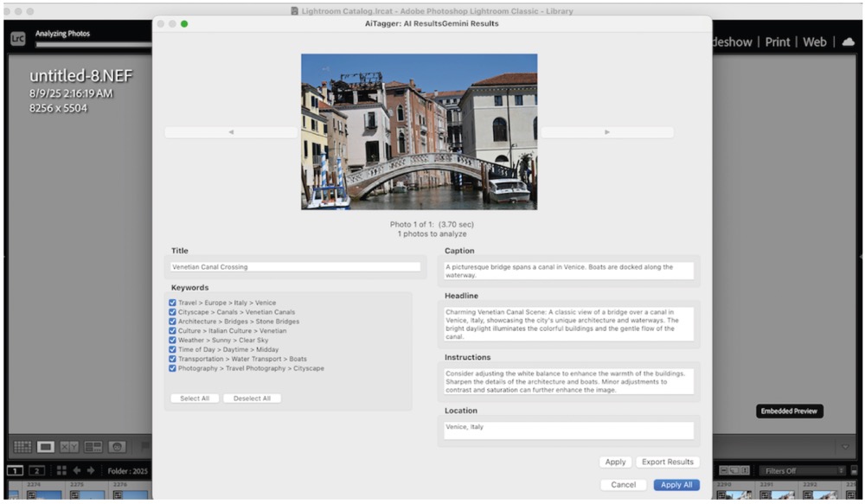This screenshot has width=865, height=504.
Task: Open Survey view icon
Action: click(x=93, y=447)
